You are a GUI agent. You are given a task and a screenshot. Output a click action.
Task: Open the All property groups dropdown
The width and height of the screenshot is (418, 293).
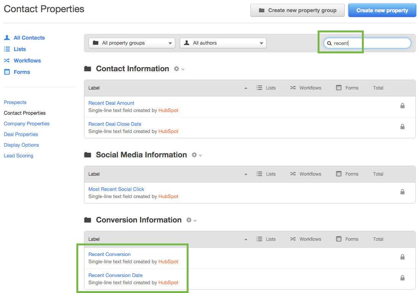pos(131,43)
